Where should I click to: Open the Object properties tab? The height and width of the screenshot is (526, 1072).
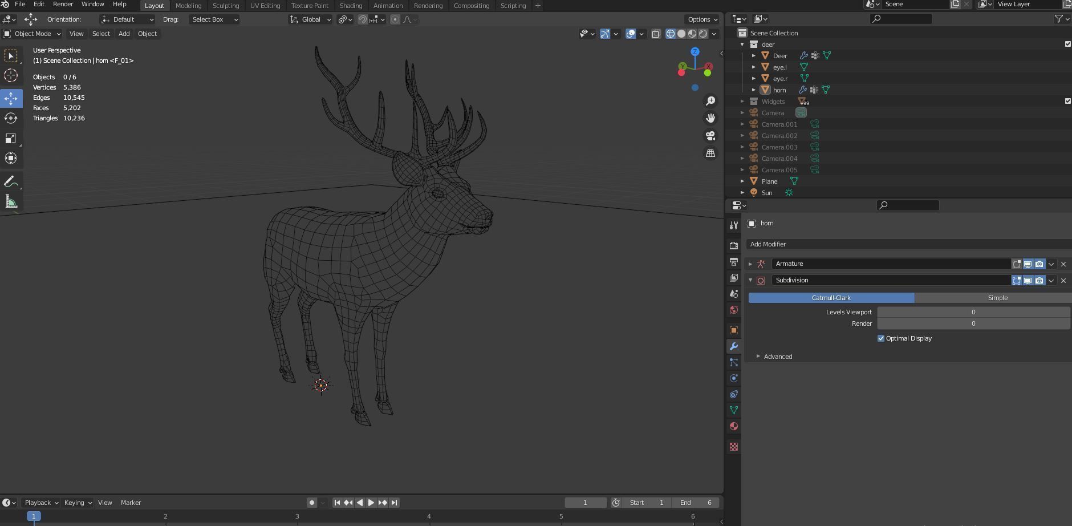[734, 330]
